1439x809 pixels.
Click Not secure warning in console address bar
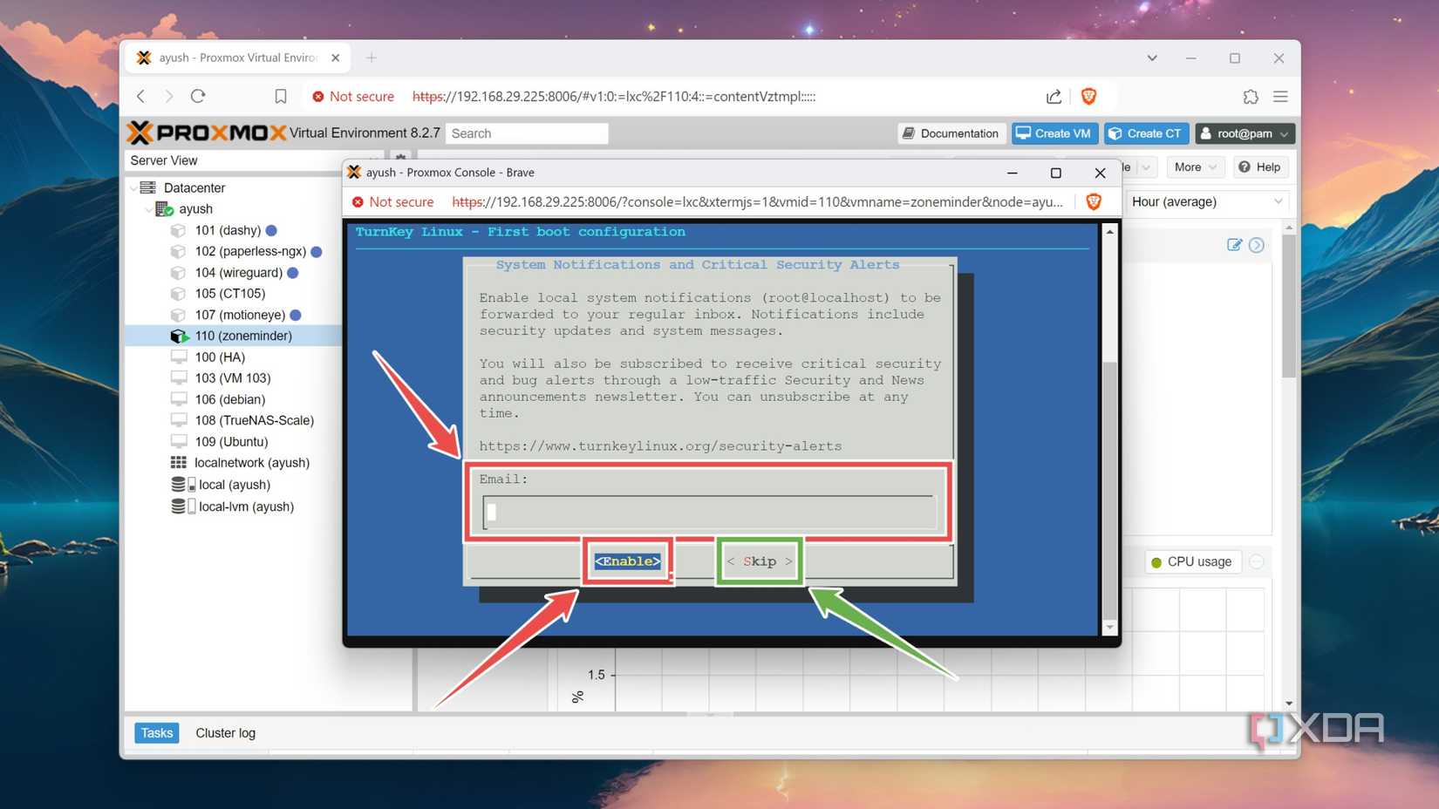tap(392, 201)
